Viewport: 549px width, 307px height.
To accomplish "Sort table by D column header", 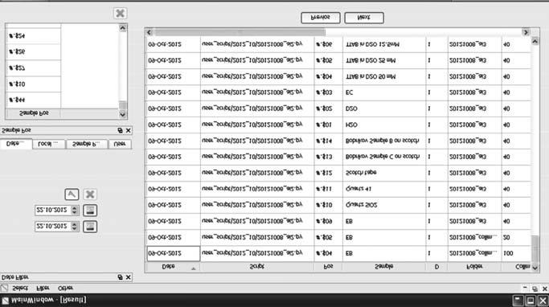I will [x=436, y=267].
